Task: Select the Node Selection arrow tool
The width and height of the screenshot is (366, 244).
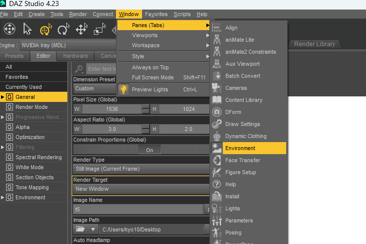Action: click(x=27, y=29)
